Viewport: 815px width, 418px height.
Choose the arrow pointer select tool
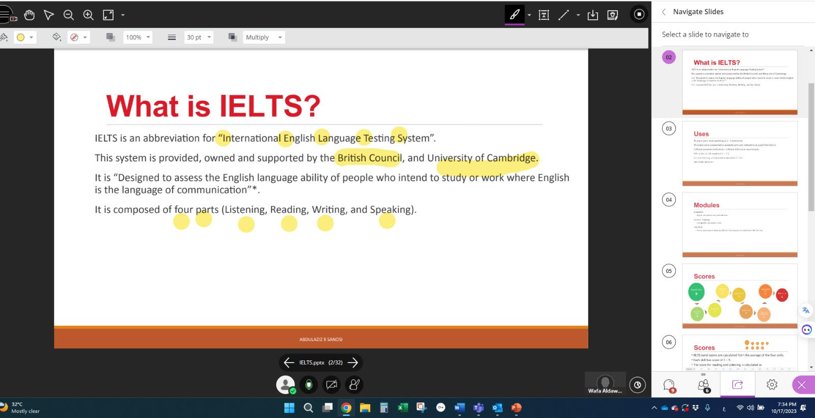pyautogui.click(x=49, y=15)
